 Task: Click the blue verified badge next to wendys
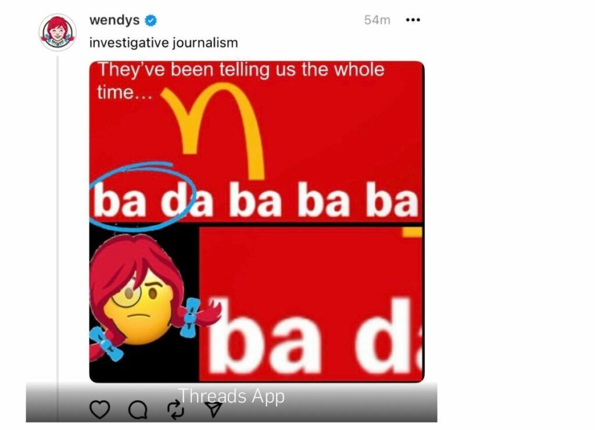coord(151,20)
